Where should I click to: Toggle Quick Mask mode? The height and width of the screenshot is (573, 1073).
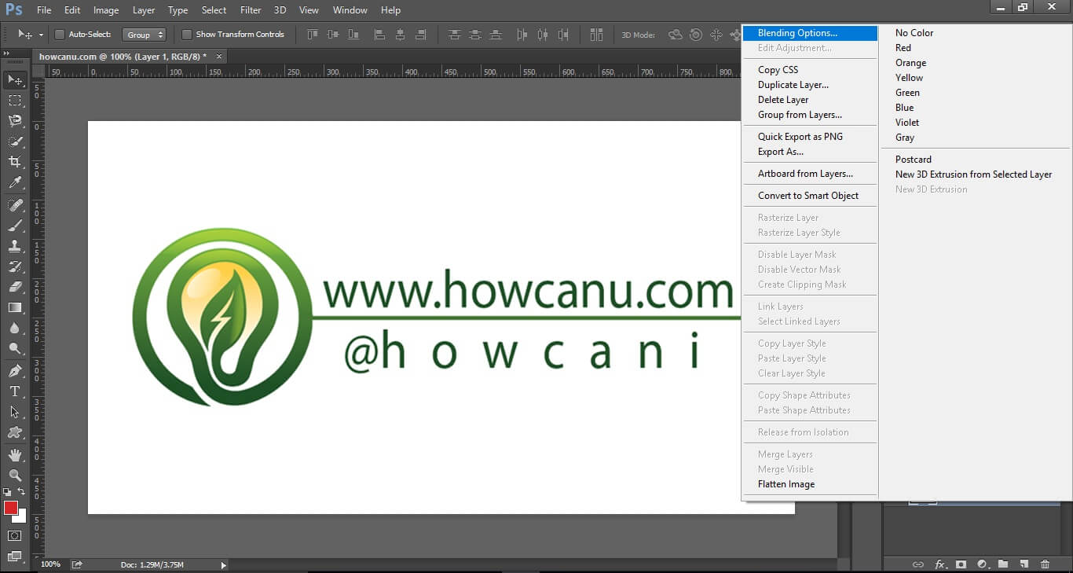(x=14, y=536)
